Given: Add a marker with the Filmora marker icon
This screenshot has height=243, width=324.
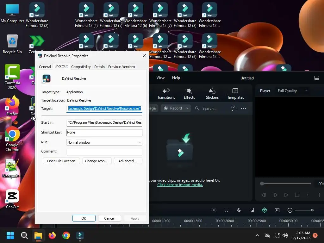Looking at the screenshot, I should (227, 210).
